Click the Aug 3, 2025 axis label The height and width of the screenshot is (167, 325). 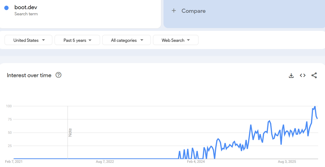point(287,162)
